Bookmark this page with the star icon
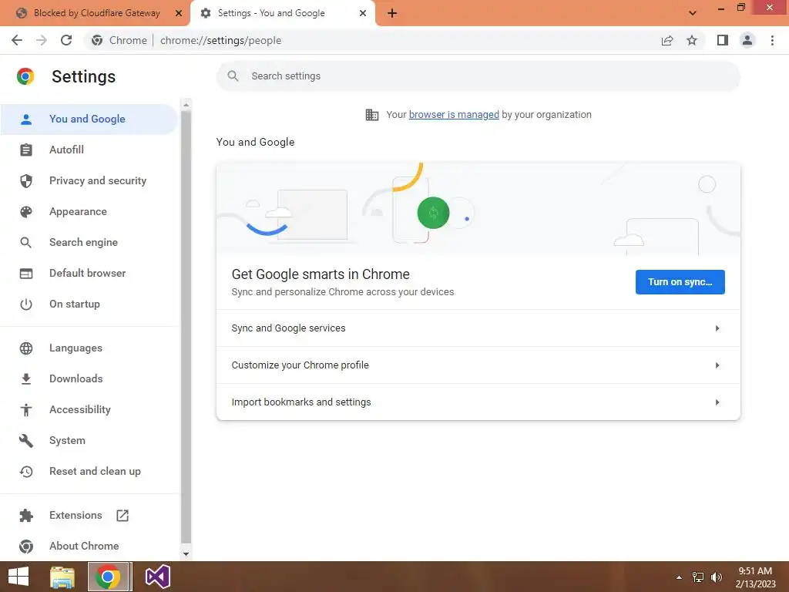789x592 pixels. (x=692, y=40)
